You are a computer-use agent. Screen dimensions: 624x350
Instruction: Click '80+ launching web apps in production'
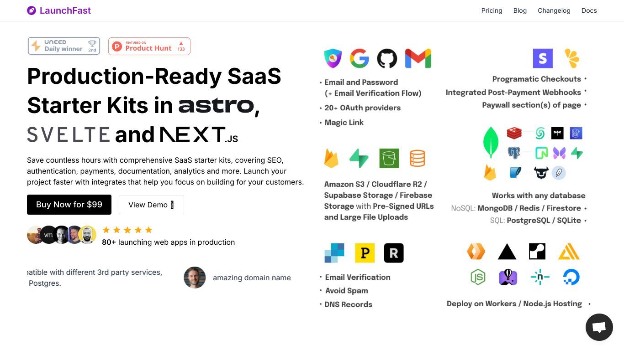(168, 242)
